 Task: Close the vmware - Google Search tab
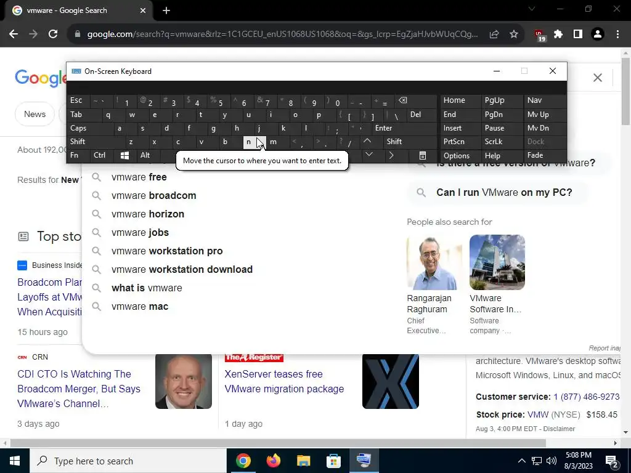click(x=143, y=10)
